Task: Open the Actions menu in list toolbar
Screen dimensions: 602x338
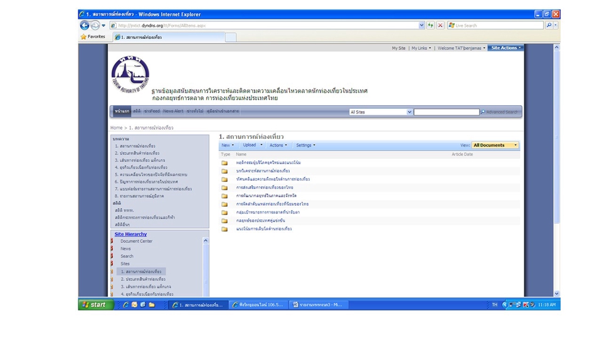Action: 278,145
